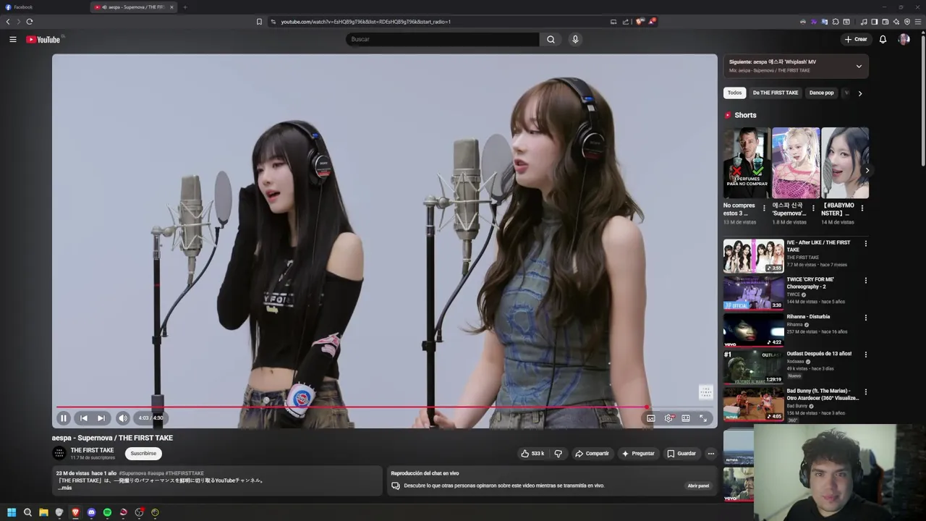926x521 pixels.
Task: Open options for No compres Short
Action: tap(764, 208)
